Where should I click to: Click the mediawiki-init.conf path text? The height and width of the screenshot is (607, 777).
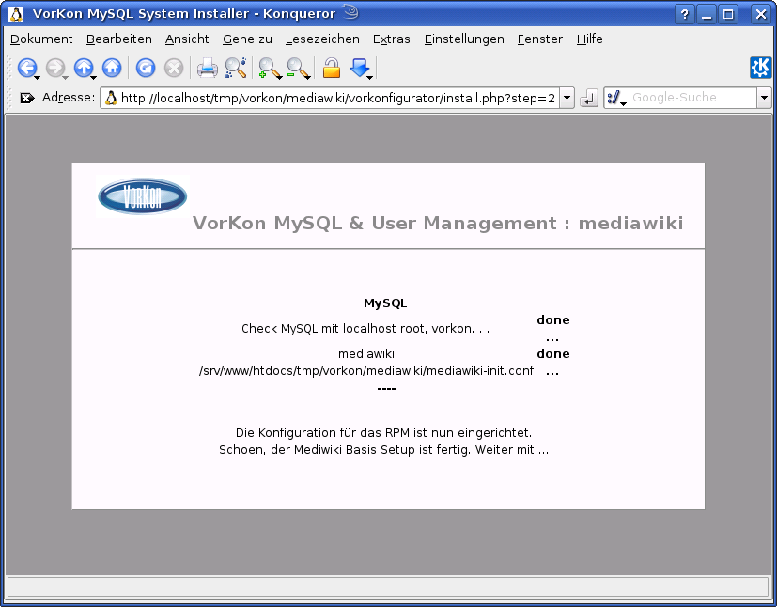coord(366,370)
